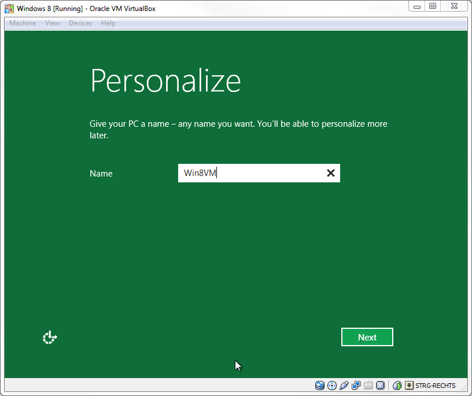Open the Machine menu

pos(23,23)
